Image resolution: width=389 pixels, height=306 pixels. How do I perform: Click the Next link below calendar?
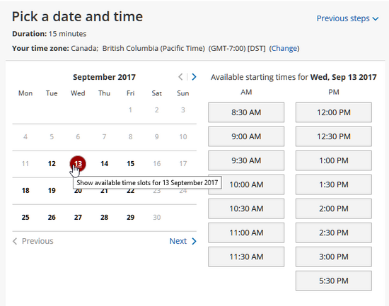(183, 241)
